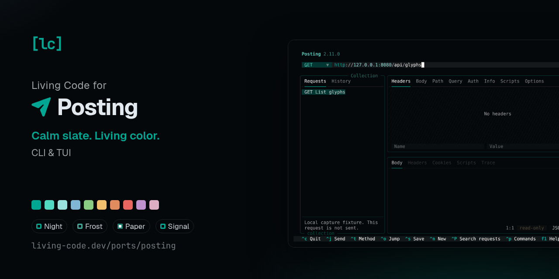Switch to the Requests tab

coord(315,81)
